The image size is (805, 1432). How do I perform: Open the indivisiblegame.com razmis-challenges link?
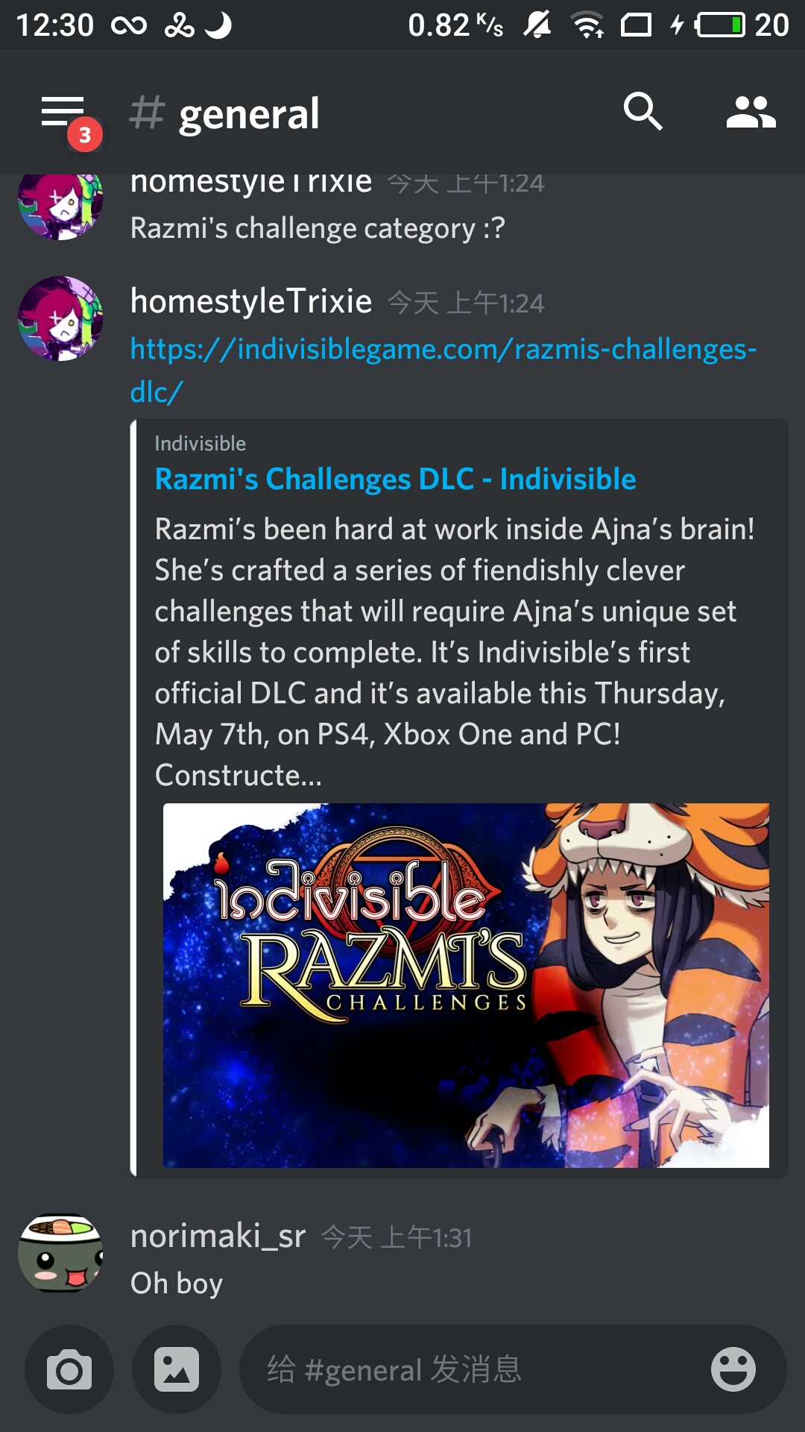(x=443, y=370)
